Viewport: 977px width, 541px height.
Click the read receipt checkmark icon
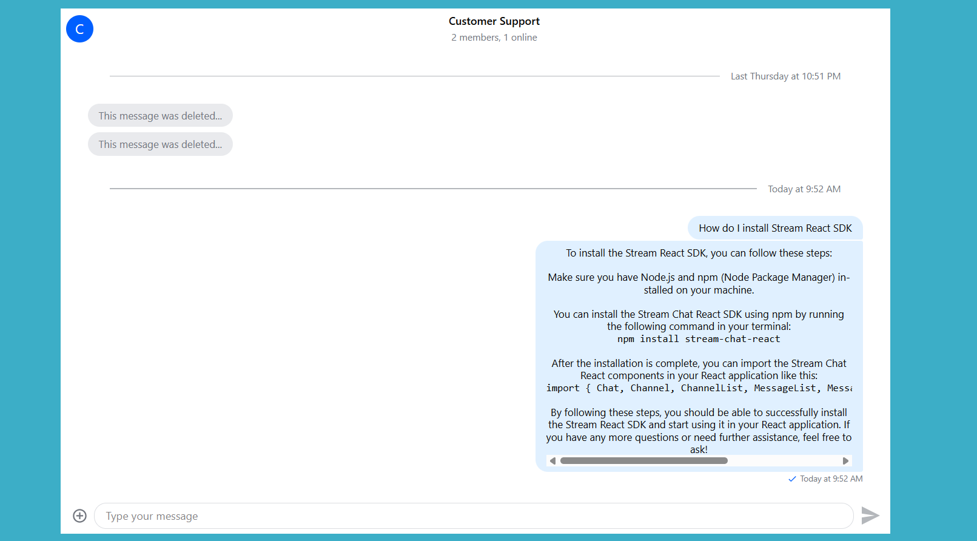(792, 479)
